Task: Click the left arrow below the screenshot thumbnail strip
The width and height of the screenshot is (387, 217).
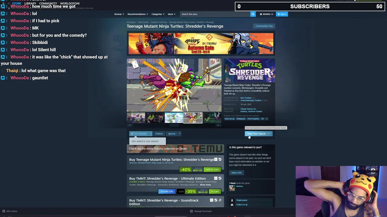Action: 129,125
